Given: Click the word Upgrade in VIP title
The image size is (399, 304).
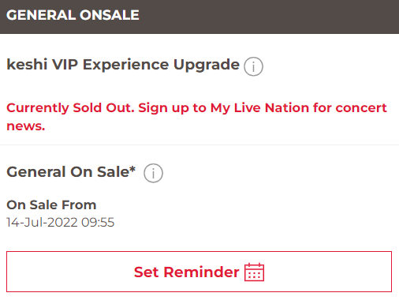Looking at the screenshot, I should pyautogui.click(x=207, y=66).
